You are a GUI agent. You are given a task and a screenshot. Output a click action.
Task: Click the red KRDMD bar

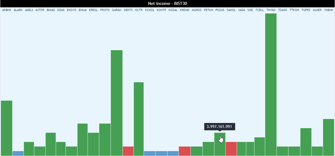tap(185, 151)
